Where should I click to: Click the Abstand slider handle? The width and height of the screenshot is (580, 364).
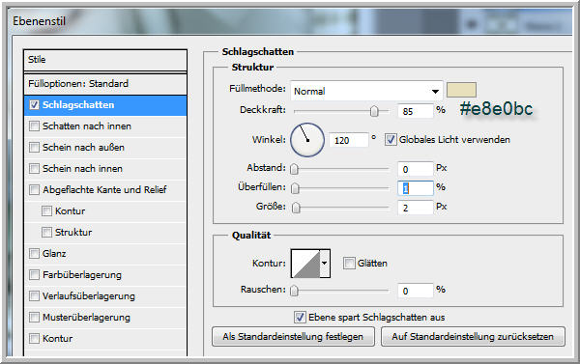(x=294, y=169)
